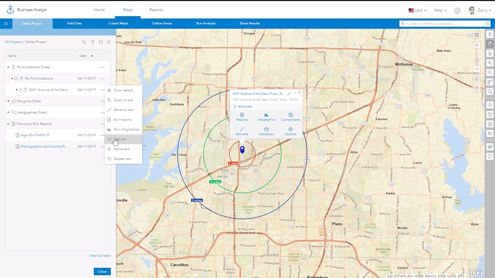Click the filter icon in project panel
Image resolution: width=495 pixels, height=278 pixels.
[92, 42]
